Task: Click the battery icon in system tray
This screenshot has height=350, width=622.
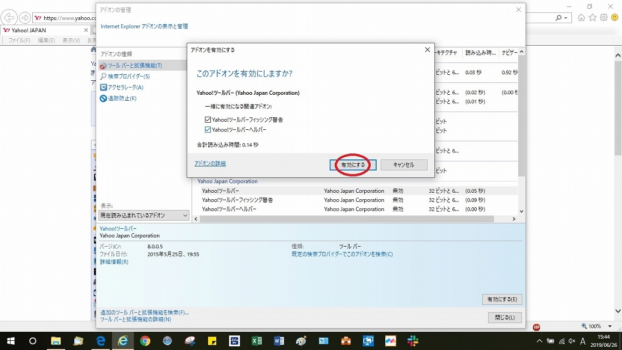Action: (x=550, y=341)
